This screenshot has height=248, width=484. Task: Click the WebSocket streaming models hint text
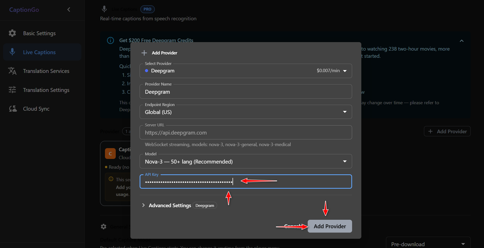(x=218, y=145)
